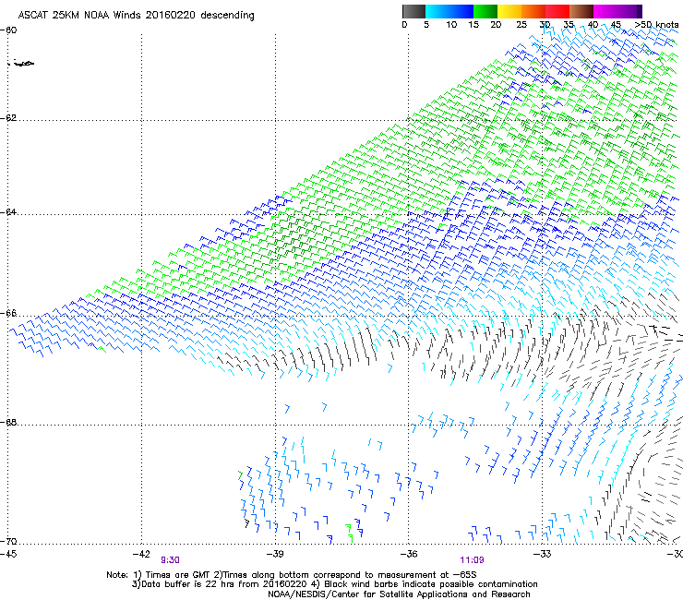Screen dimensions: 683x600
Task: Click the '-33' longitude label
Action: point(543,554)
